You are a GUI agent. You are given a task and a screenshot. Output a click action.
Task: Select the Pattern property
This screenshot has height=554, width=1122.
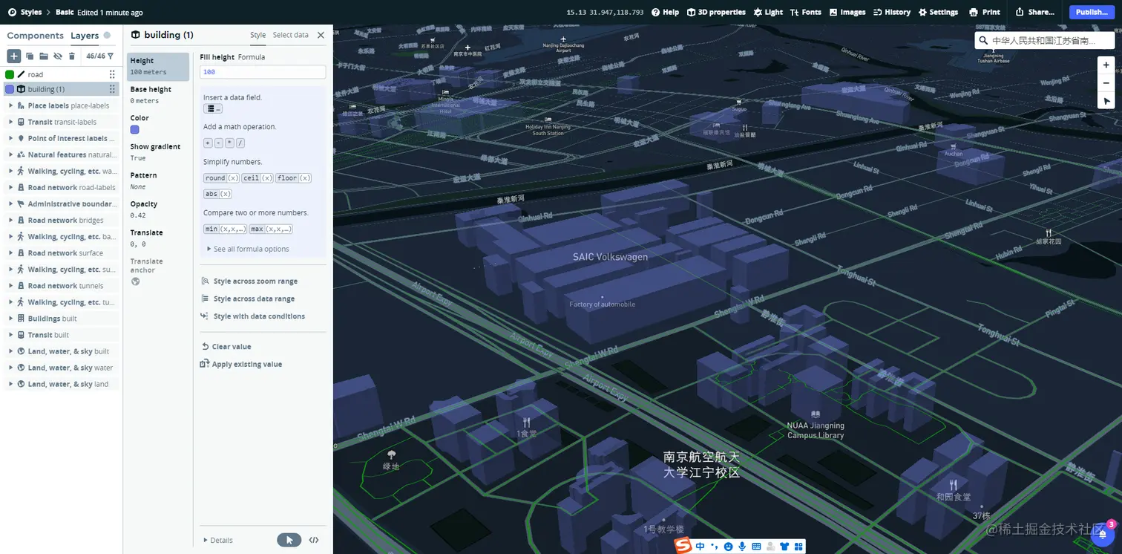[158, 180]
